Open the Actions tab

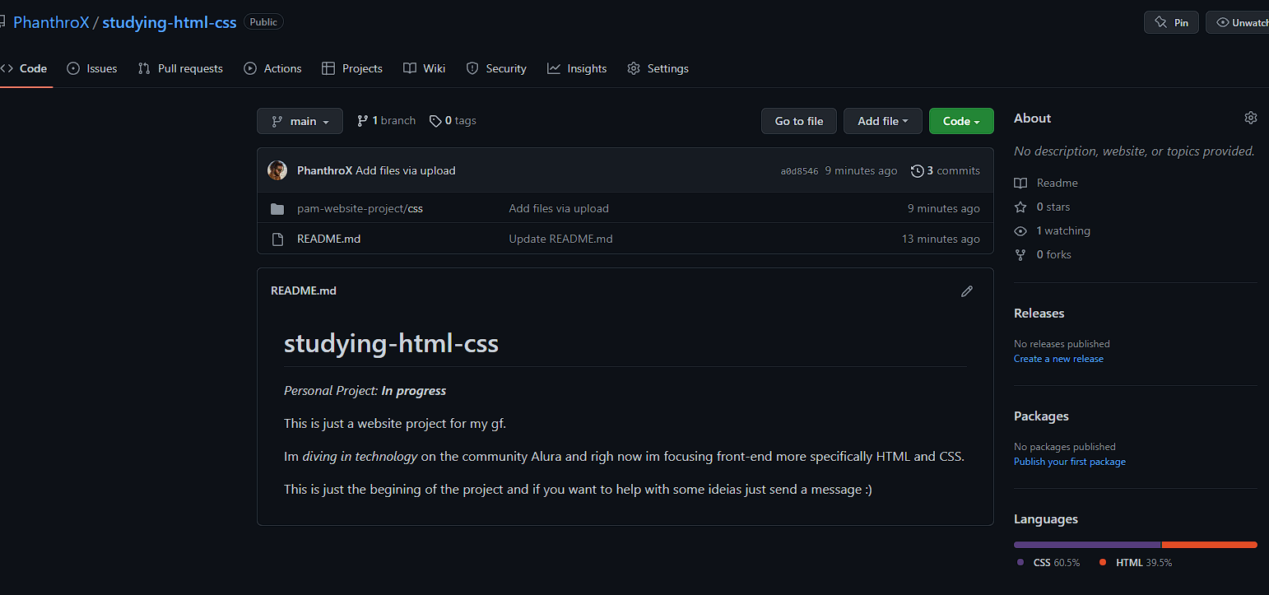[272, 68]
